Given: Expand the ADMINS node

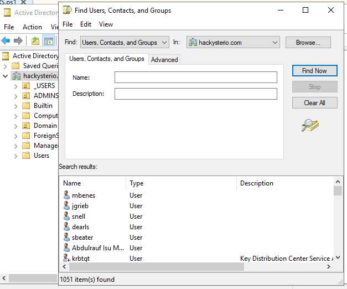Looking at the screenshot, I should [x=15, y=96].
